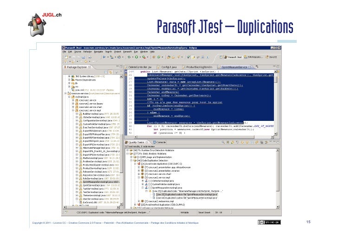Open the Window menu
Image resolution: width=338 pixels, height=239 pixels.
point(144,52)
